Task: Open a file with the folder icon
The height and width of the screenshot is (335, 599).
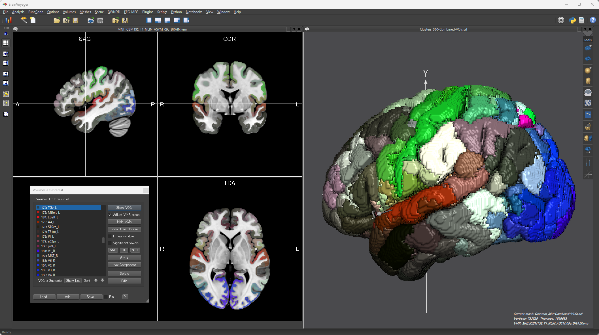Action: pyautogui.click(x=57, y=20)
